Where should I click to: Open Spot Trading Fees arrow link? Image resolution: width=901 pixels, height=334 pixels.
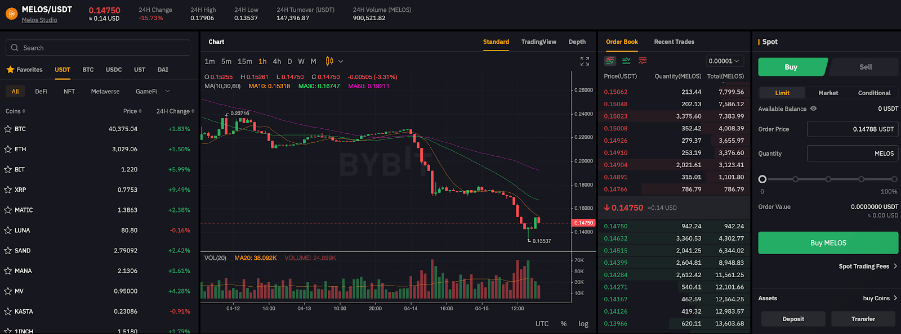pyautogui.click(x=868, y=267)
